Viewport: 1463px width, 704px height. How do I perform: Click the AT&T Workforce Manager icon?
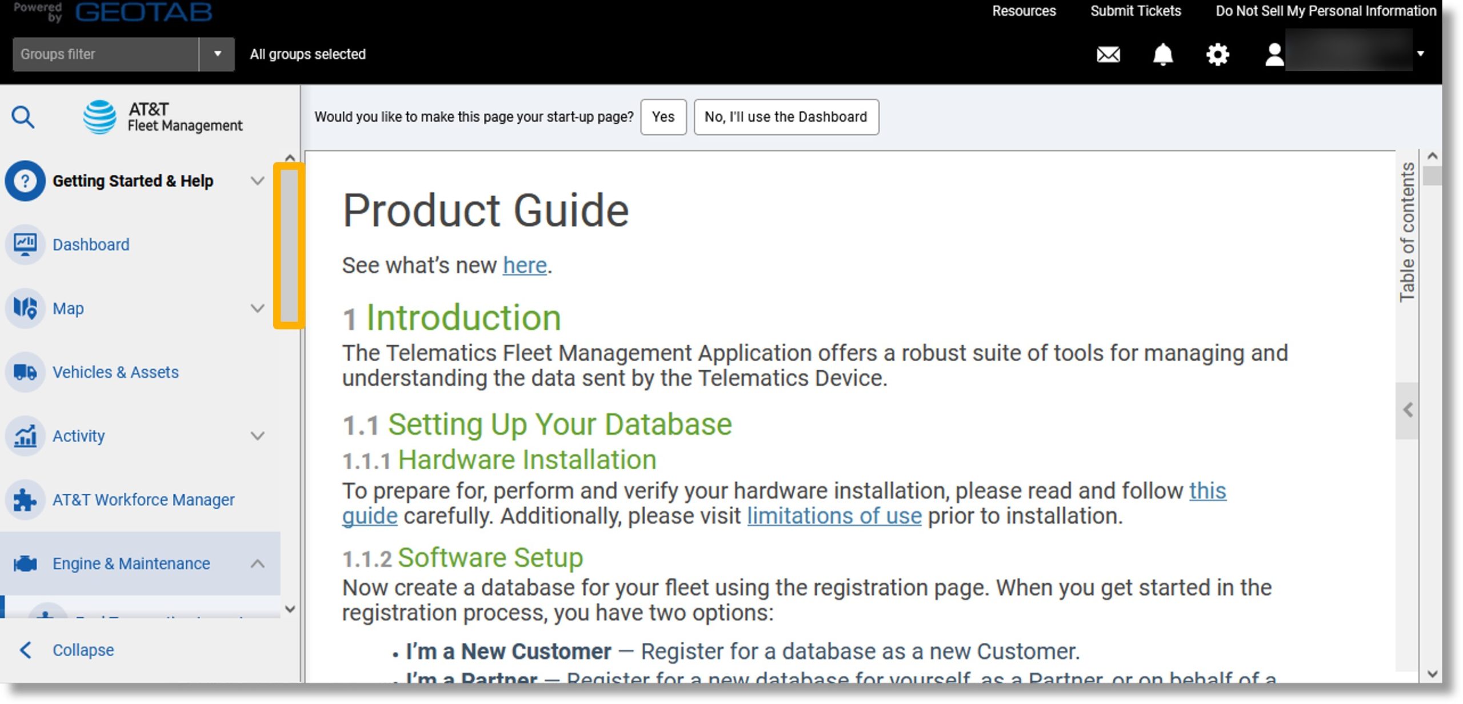25,499
